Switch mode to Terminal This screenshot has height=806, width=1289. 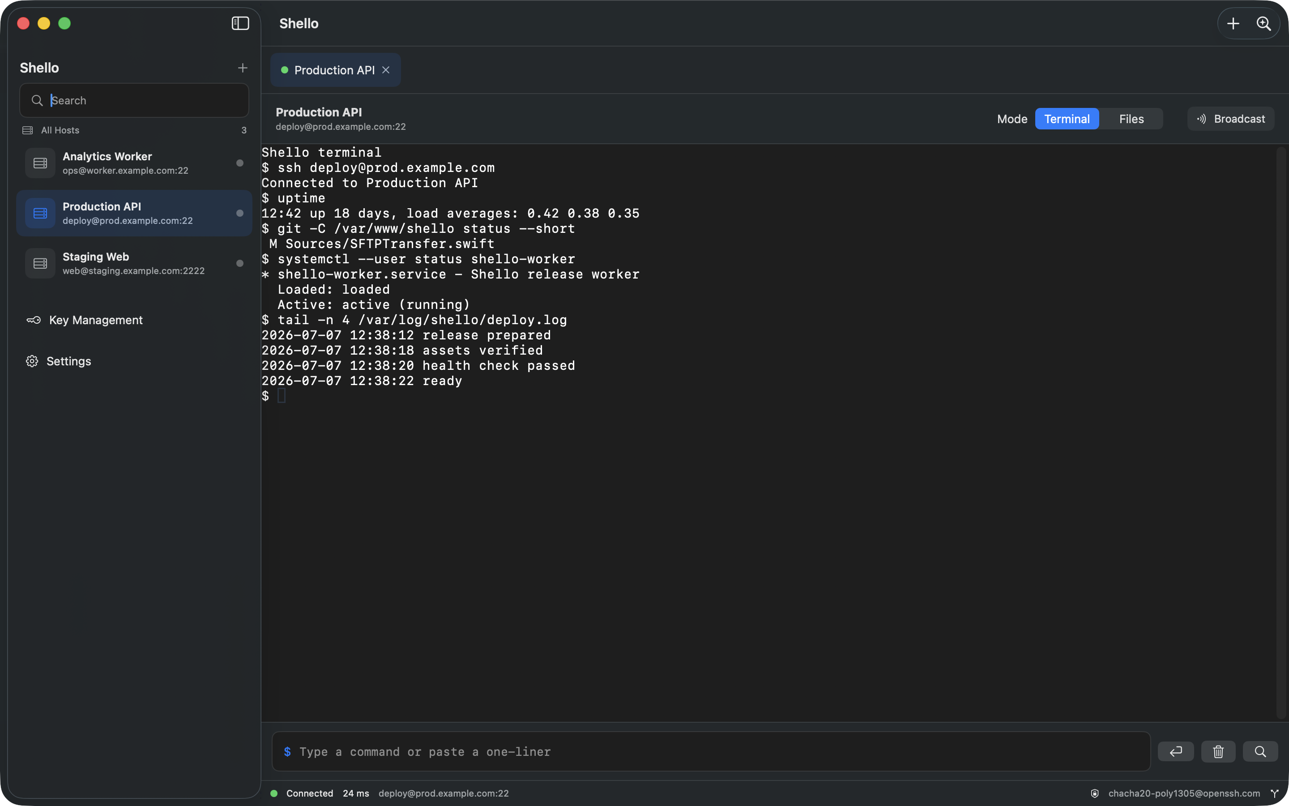tap(1067, 119)
